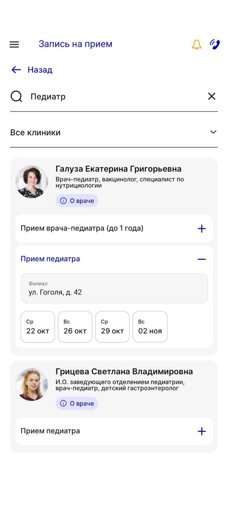The width and height of the screenshot is (228, 509).
Task: Click the "Педиатр" search input field
Action: pos(114,97)
